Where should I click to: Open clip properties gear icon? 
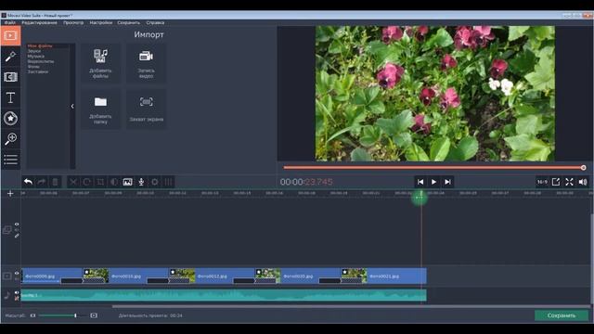point(155,182)
